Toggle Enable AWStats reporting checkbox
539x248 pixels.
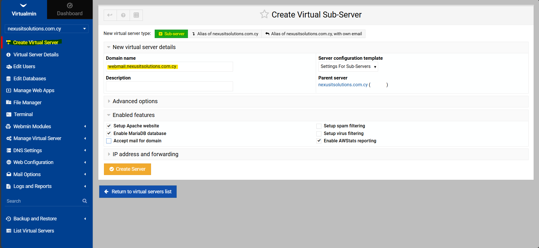pyautogui.click(x=319, y=141)
